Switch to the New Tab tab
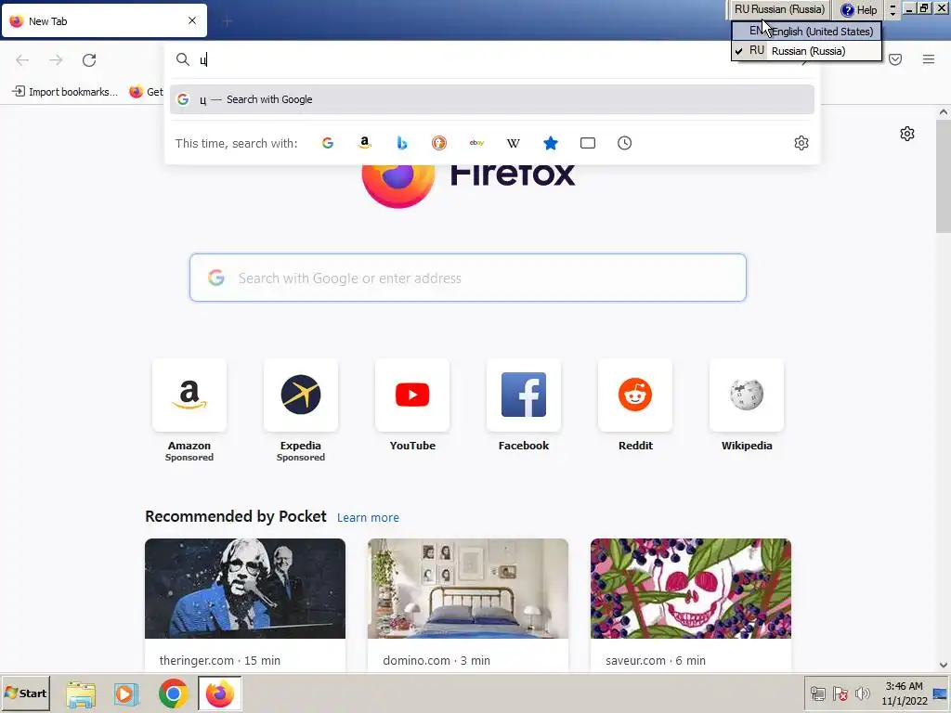The image size is (951, 713). pyautogui.click(x=104, y=20)
